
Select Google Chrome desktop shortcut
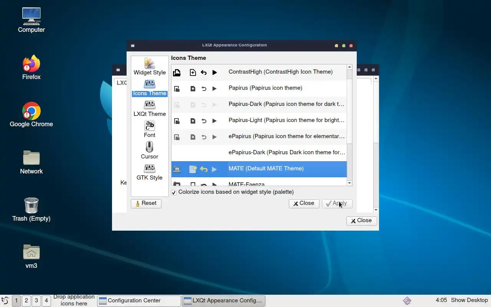[31, 115]
